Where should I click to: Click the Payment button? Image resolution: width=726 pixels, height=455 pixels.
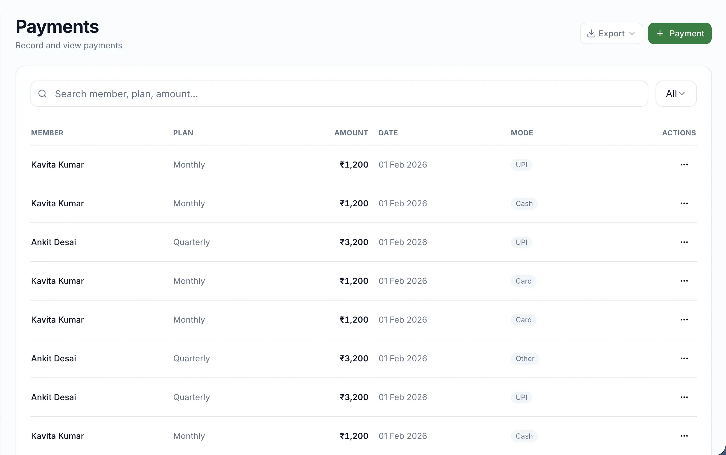coord(680,33)
